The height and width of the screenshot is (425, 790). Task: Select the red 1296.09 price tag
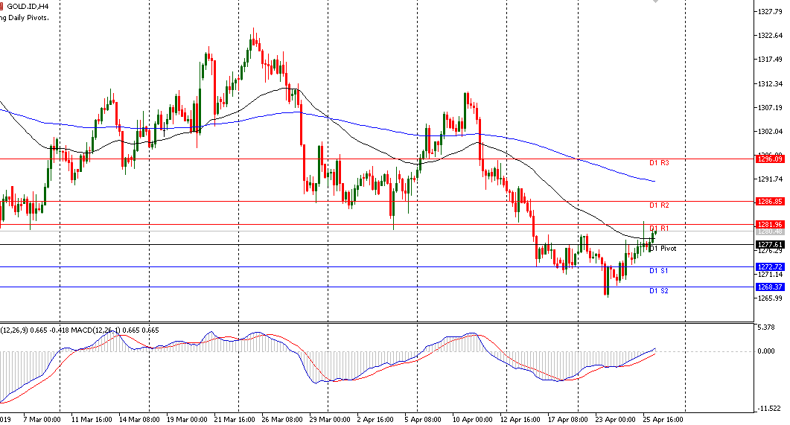769,159
